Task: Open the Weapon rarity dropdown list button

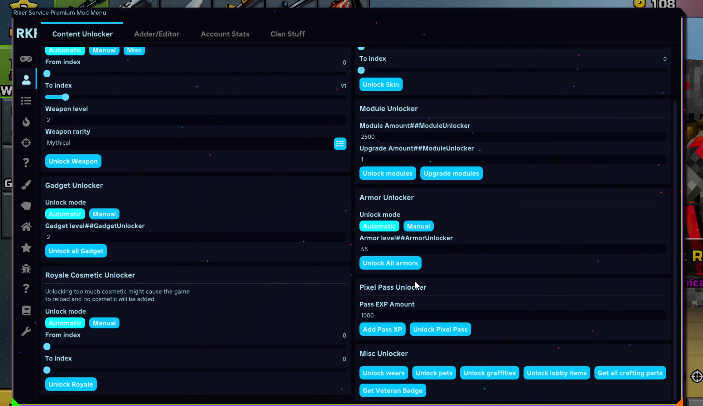Action: point(340,144)
